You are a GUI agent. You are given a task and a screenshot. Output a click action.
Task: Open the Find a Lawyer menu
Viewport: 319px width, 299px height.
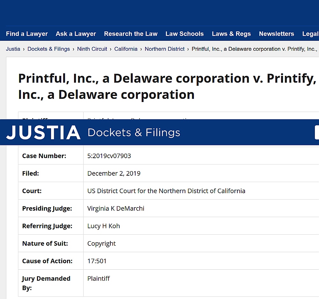pos(27,34)
